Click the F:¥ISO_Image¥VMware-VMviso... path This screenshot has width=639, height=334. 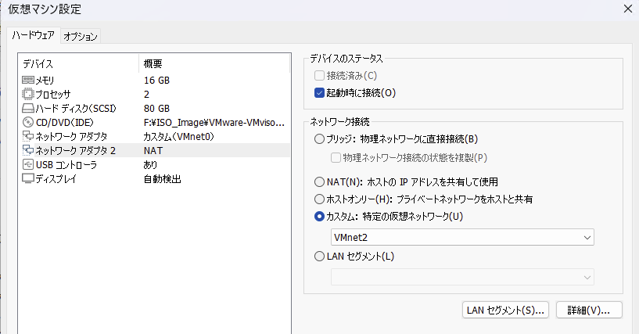214,122
